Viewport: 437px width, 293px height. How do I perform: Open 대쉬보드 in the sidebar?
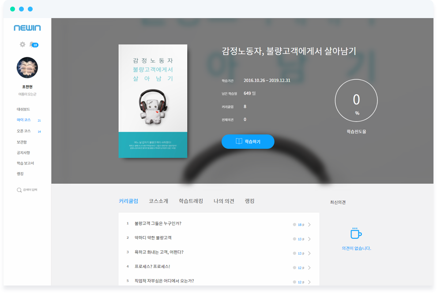pyautogui.click(x=23, y=109)
